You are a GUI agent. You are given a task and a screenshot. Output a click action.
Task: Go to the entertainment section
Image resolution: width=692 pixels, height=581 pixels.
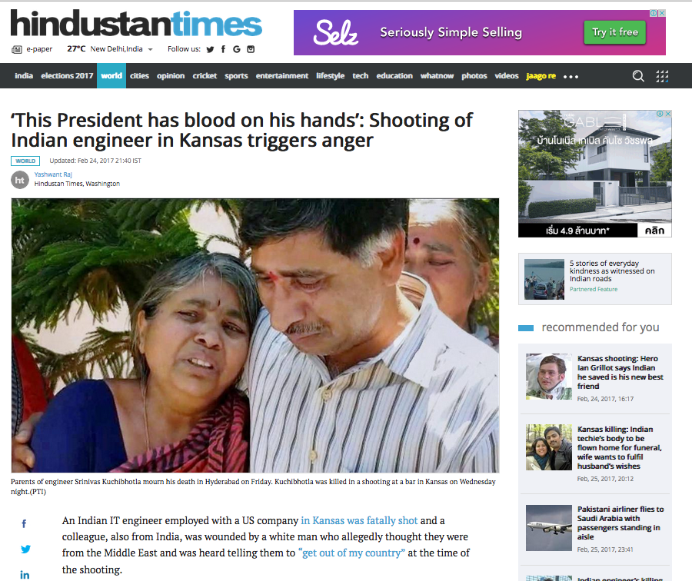pos(282,76)
